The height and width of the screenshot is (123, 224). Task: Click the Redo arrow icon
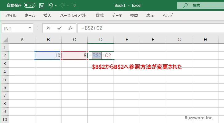(x=63, y=6)
